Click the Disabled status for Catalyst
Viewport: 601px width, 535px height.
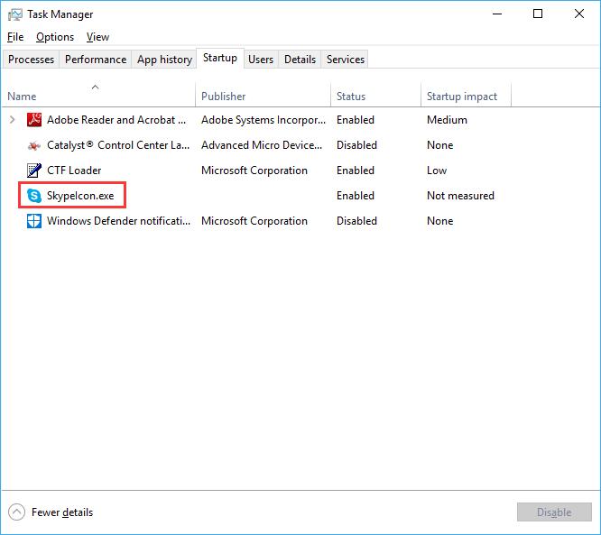click(356, 145)
